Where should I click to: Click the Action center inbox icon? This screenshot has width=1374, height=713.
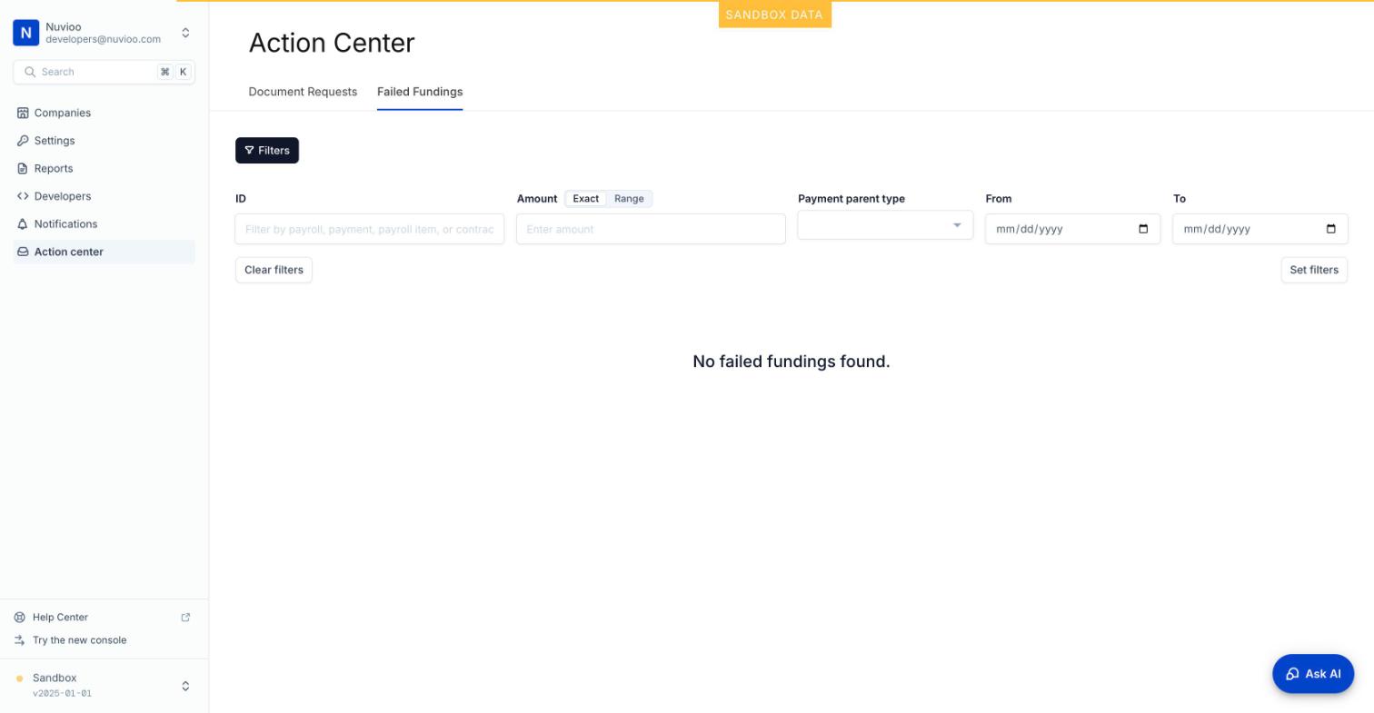[x=23, y=252]
